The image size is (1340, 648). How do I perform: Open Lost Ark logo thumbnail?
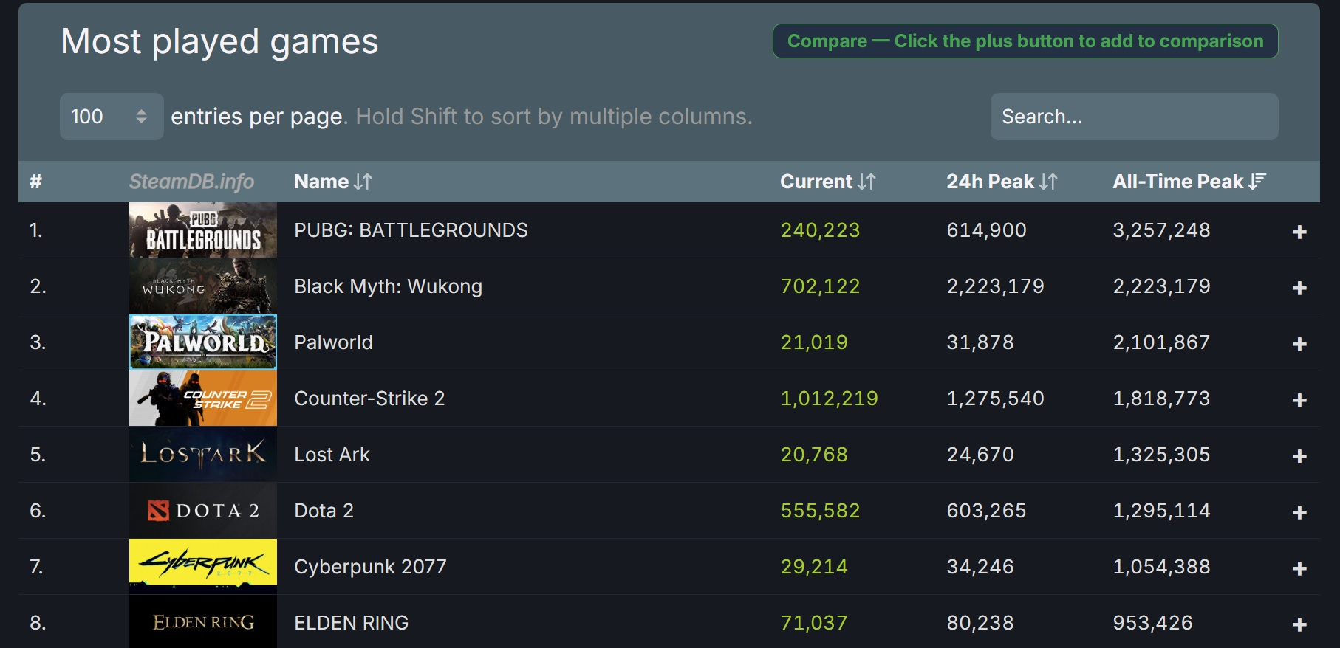[x=203, y=454]
